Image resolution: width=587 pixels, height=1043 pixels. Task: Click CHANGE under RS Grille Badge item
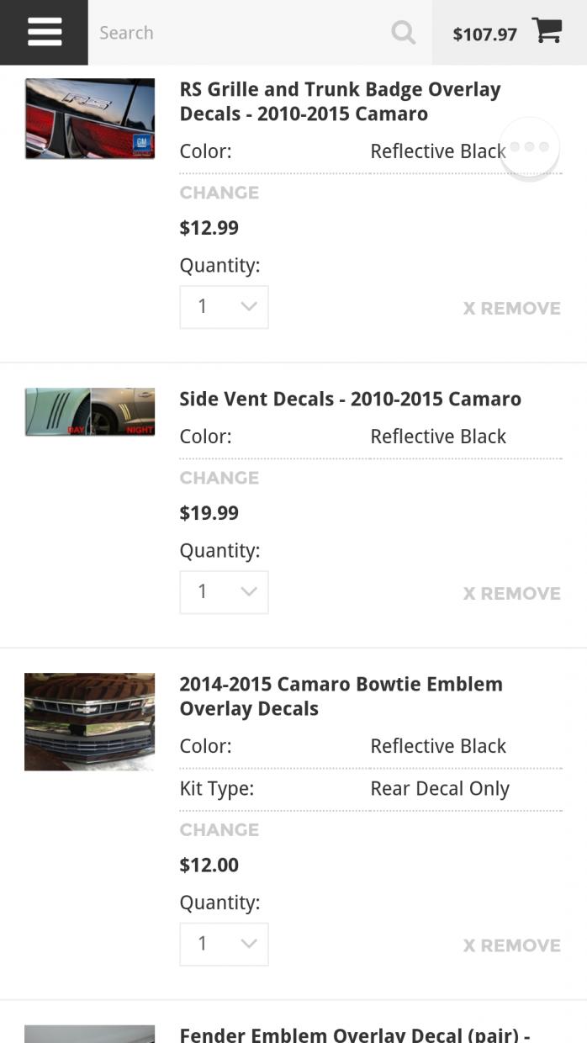[x=219, y=192]
